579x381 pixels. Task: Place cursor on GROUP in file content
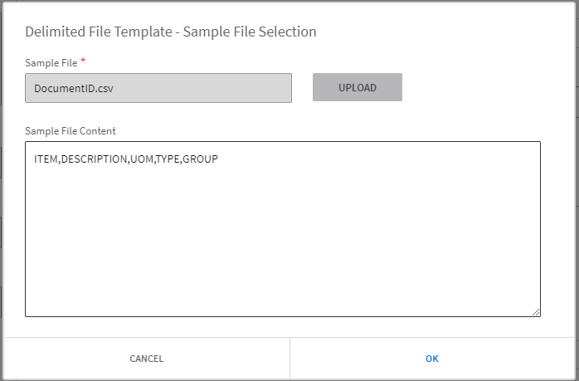click(200, 159)
